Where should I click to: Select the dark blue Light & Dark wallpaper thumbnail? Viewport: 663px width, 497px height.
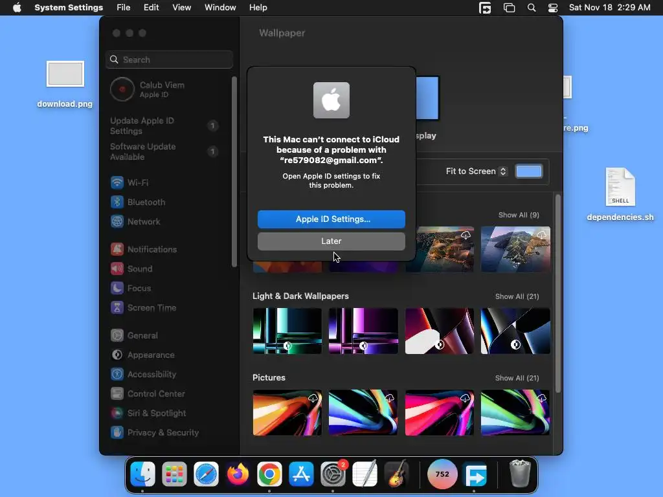click(x=515, y=331)
